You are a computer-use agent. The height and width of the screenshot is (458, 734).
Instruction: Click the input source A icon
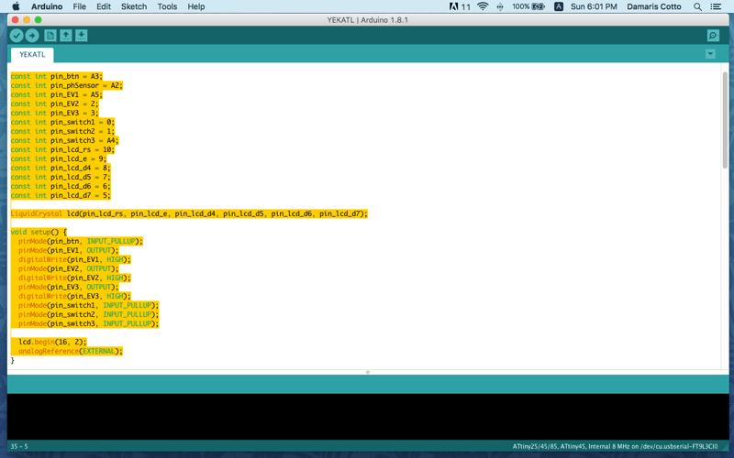559,6
